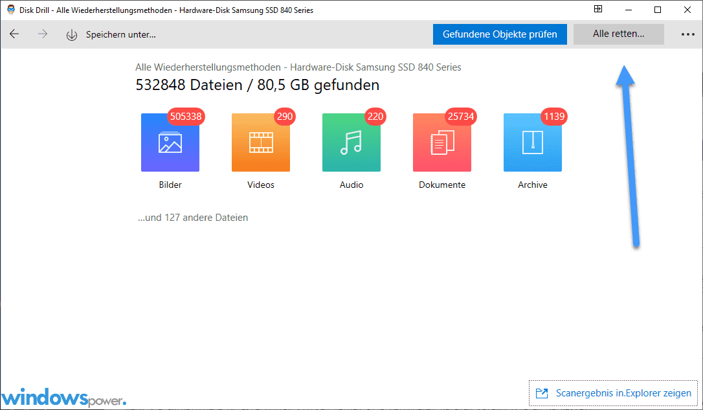Click the 220 badge on Audio

coord(375,117)
